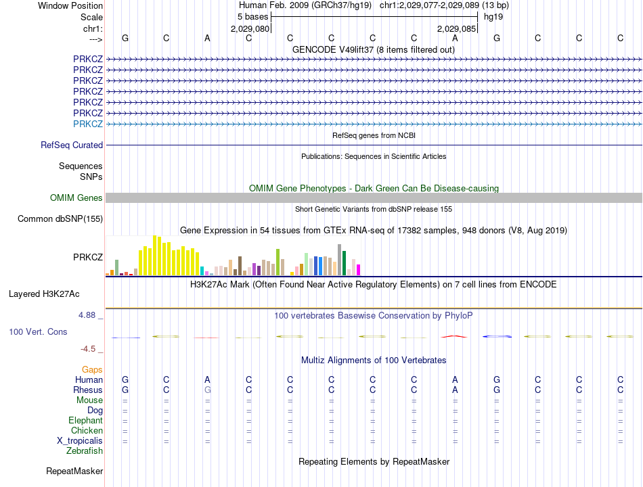The width and height of the screenshot is (643, 487).
Task: Click the cyan bar in GTEx chart
Action: [202, 271]
